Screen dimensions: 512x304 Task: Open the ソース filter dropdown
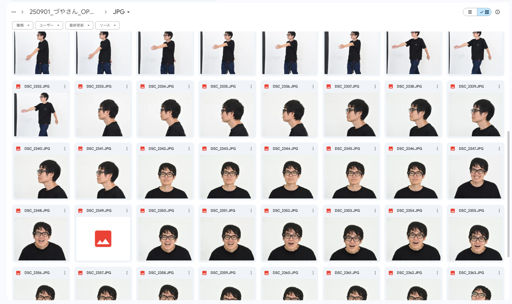pyautogui.click(x=107, y=25)
